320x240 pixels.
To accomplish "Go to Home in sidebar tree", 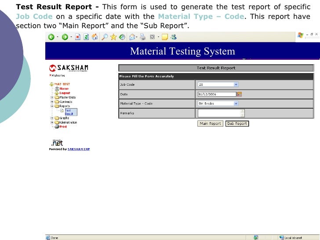I will [x=64, y=89].
